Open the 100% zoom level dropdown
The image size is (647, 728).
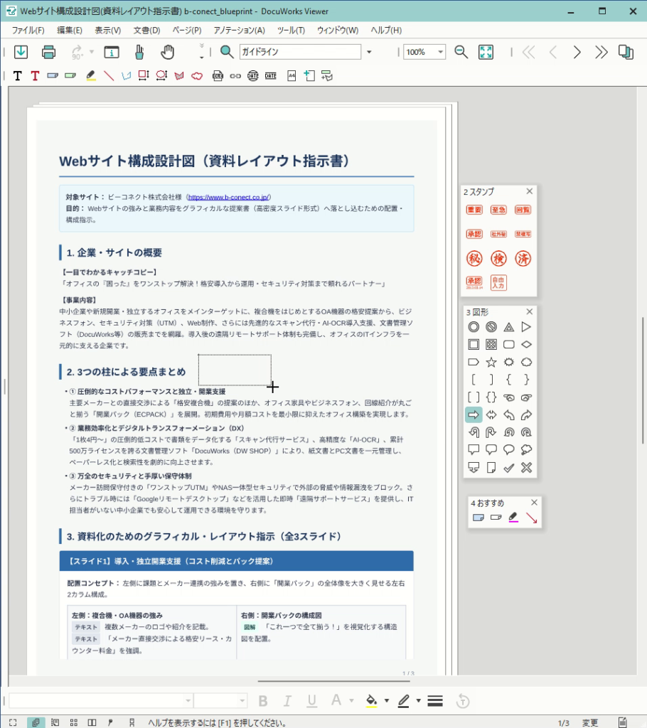click(x=440, y=52)
